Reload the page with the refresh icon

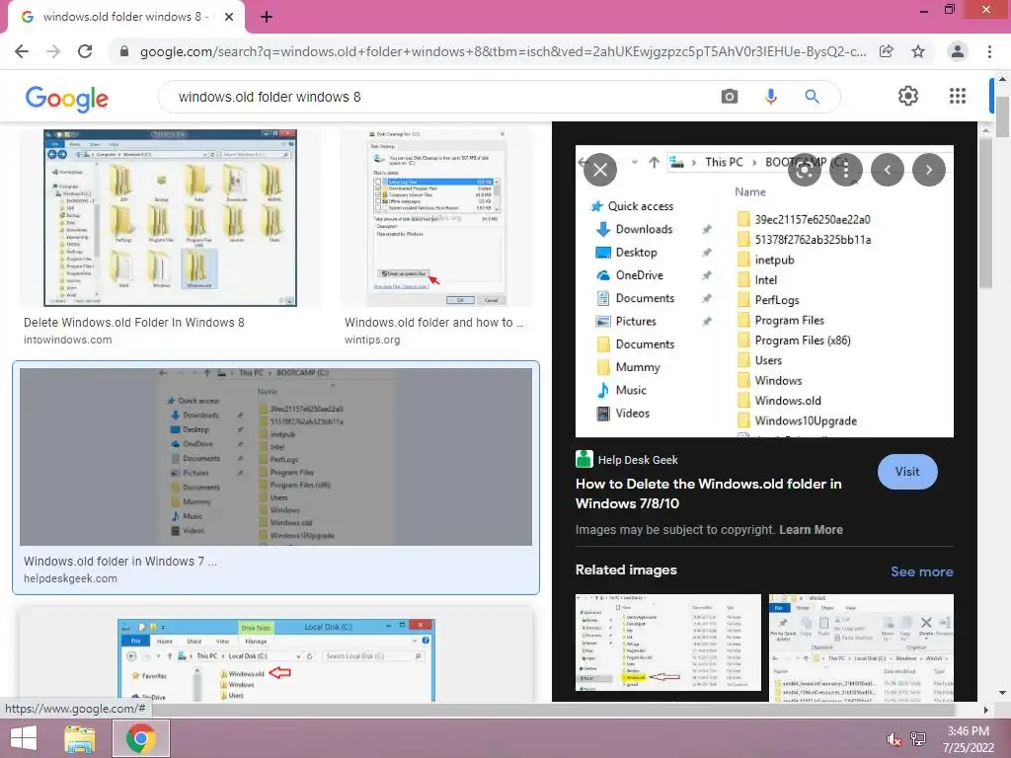(x=85, y=51)
